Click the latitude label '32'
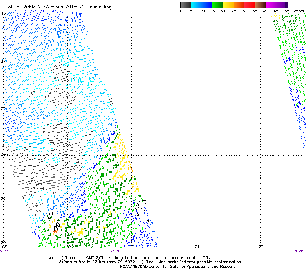The image size is (306, 269). pyautogui.click(x=3, y=199)
